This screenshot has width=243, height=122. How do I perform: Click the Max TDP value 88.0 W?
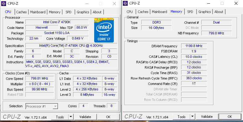(82, 27)
